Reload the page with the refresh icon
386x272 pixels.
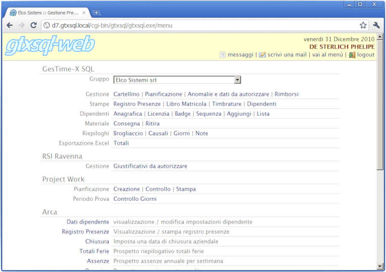pyautogui.click(x=33, y=25)
